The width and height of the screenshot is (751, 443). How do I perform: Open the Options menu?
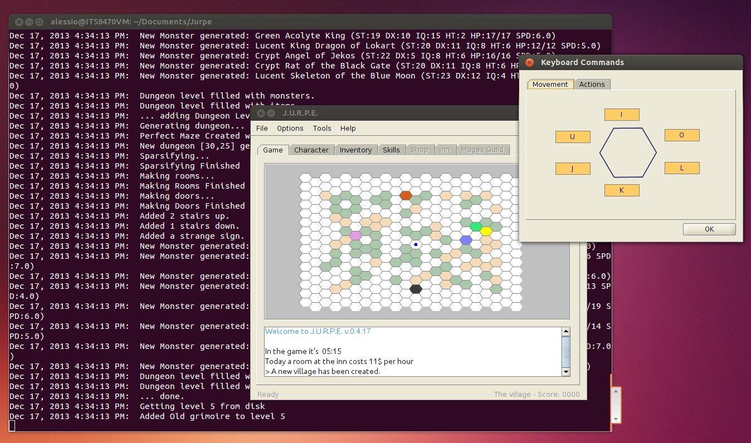click(290, 128)
